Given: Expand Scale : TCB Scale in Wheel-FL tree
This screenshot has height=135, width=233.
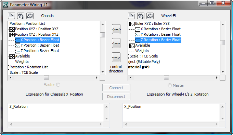Looking at the screenshot, I should pos(129,56).
